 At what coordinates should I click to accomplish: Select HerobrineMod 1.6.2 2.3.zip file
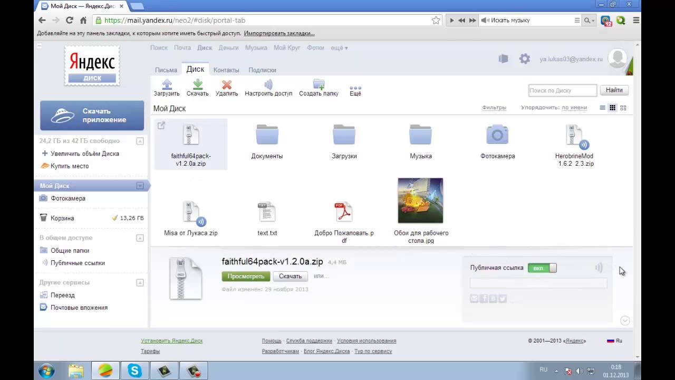pyautogui.click(x=574, y=145)
